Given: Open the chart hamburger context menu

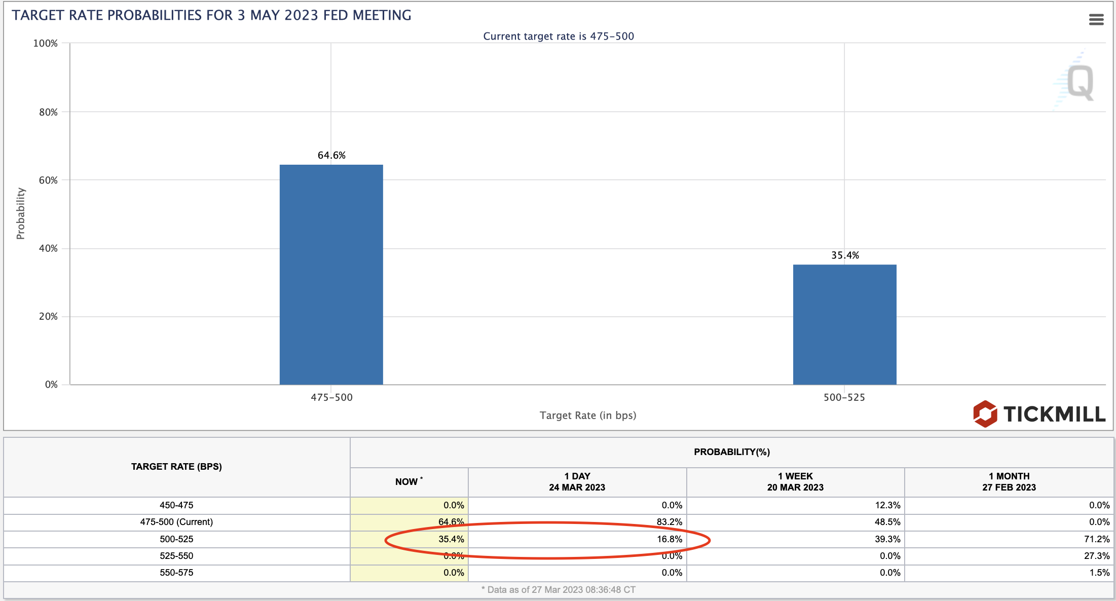Looking at the screenshot, I should pos(1096,20).
